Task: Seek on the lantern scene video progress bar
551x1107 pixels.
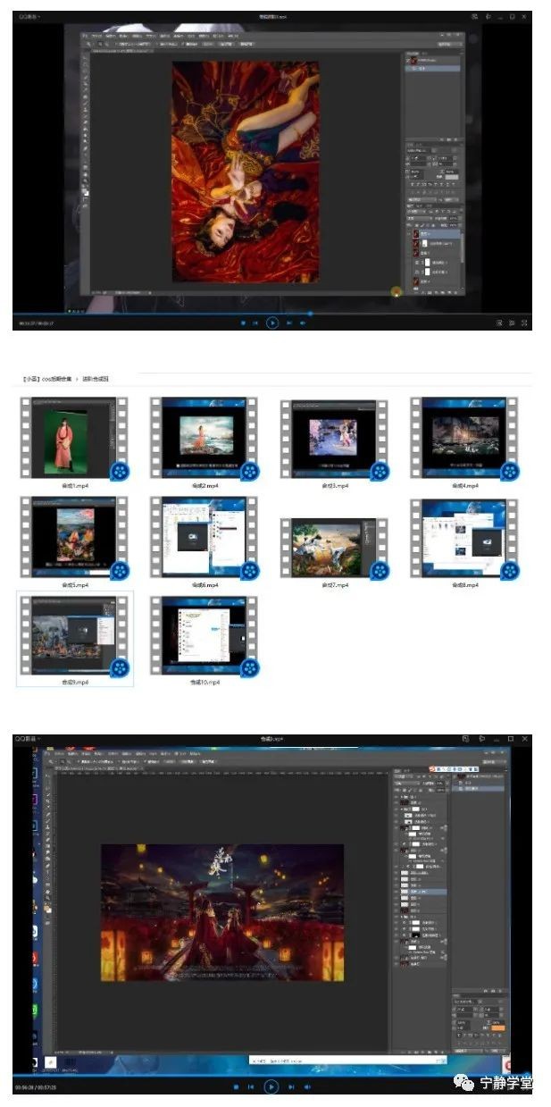Action: 268,1075
